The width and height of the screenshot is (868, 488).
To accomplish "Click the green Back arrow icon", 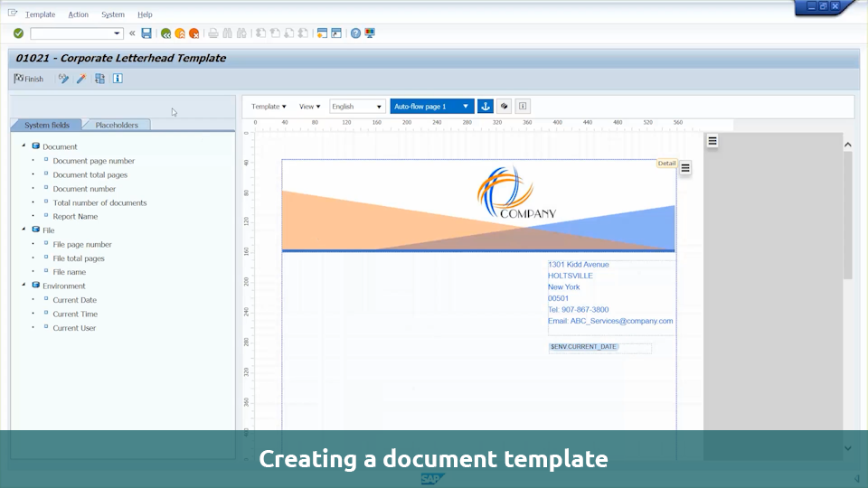I will click(x=165, y=33).
